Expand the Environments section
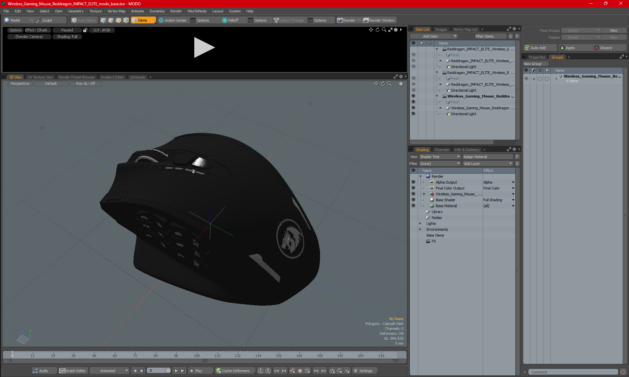 [421, 229]
